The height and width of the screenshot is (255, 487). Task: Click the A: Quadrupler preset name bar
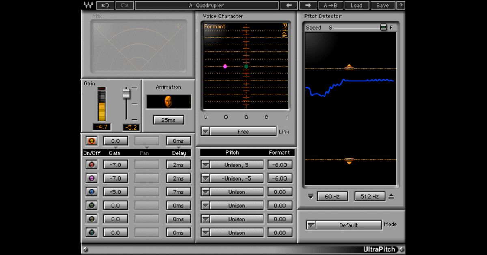207,5
